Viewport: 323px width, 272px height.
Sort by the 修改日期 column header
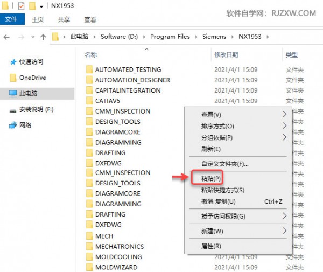[x=226, y=55]
